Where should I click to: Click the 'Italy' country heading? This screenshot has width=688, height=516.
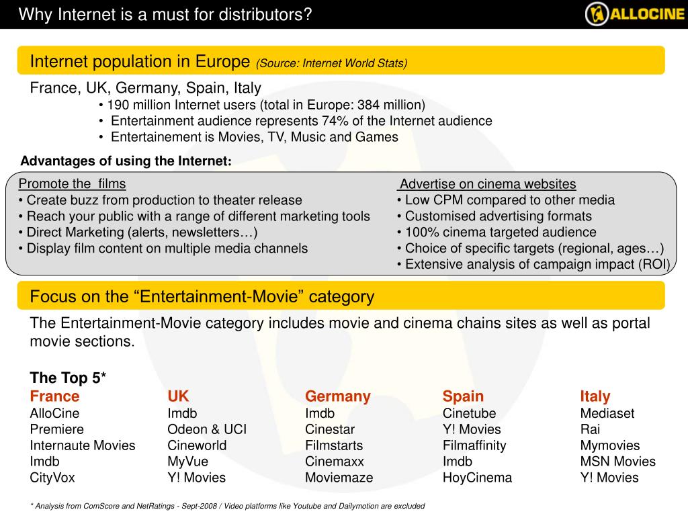[x=595, y=396]
